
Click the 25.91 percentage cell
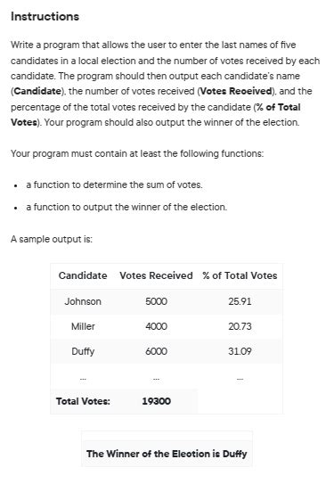[240, 301]
